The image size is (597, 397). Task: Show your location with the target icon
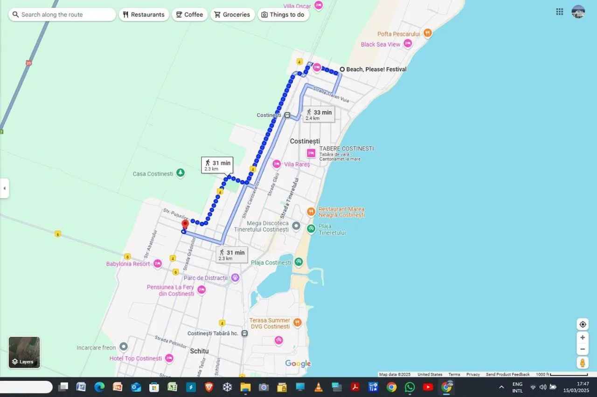[x=583, y=324]
